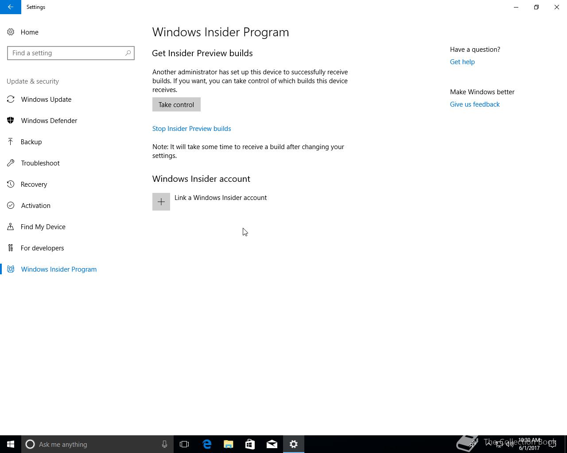Open the network status tray icon

coord(499,444)
